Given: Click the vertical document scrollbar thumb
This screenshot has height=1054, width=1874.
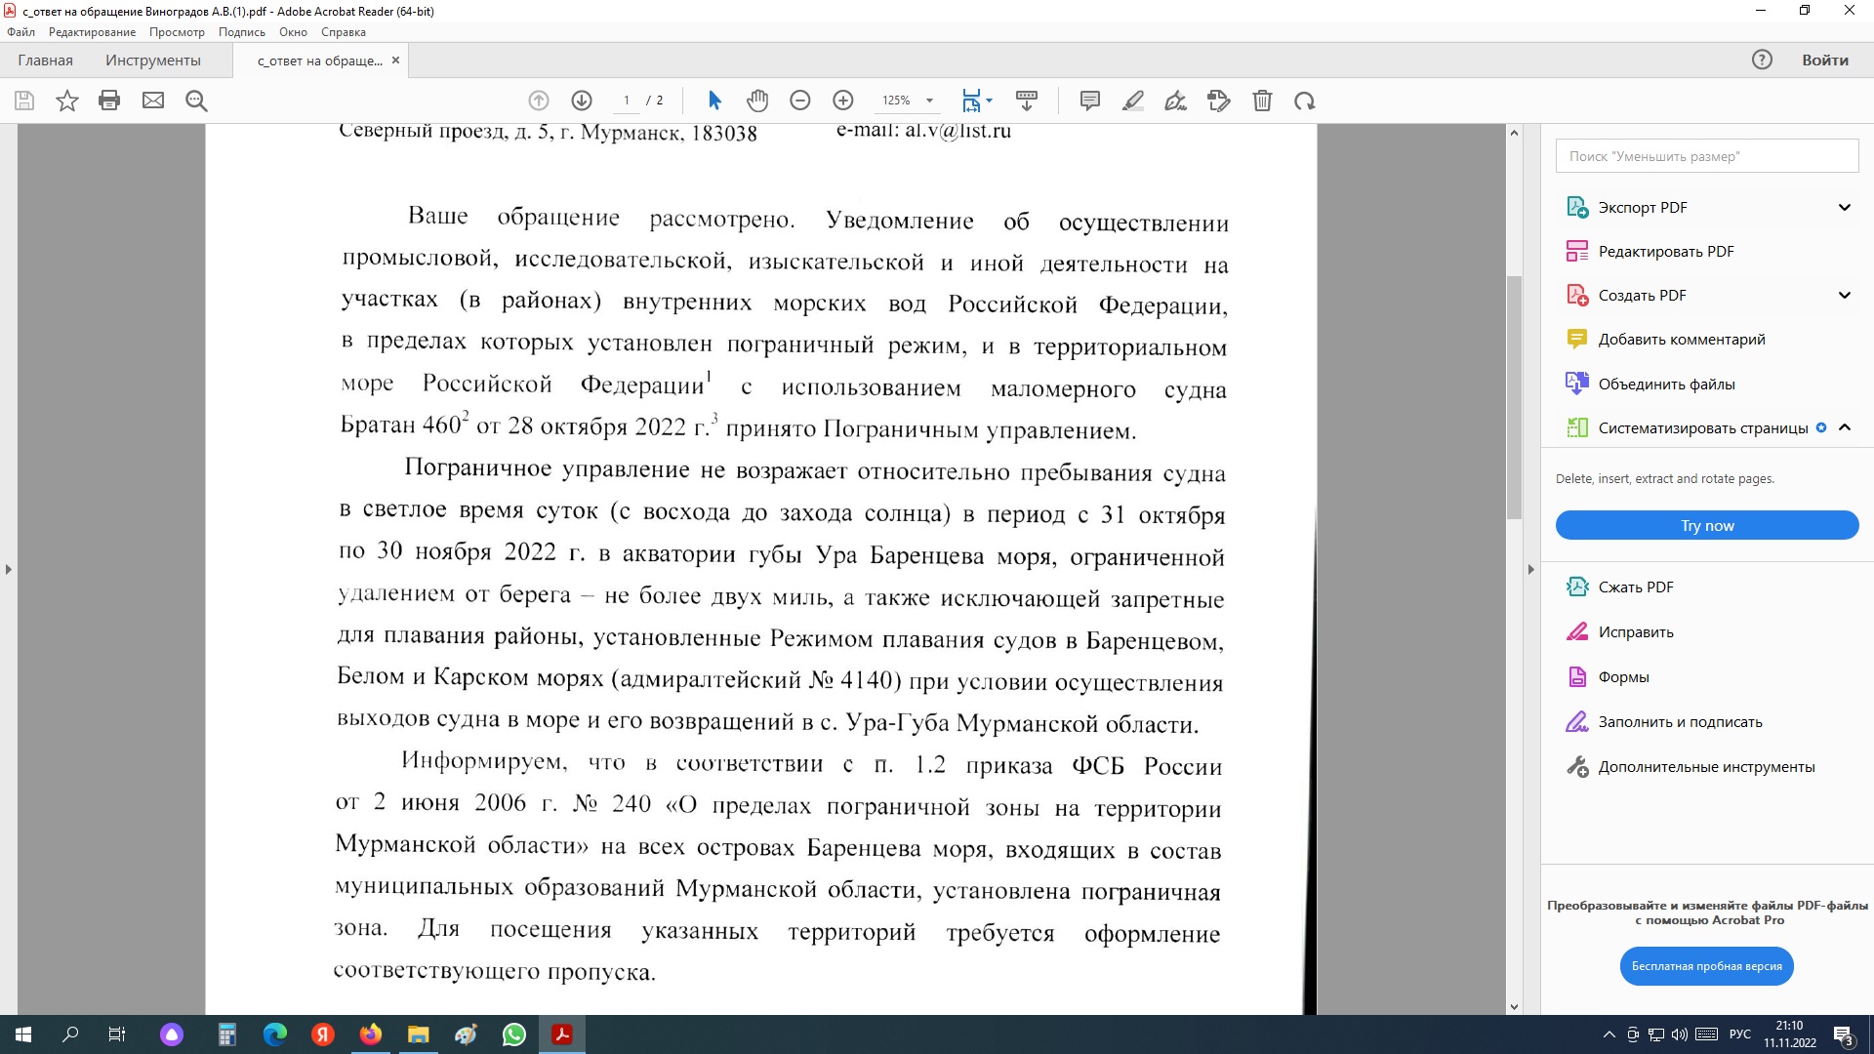Looking at the screenshot, I should [1514, 395].
